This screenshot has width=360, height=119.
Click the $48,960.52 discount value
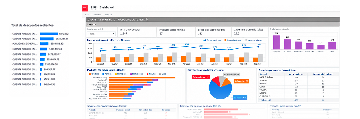pyautogui.click(x=49, y=84)
